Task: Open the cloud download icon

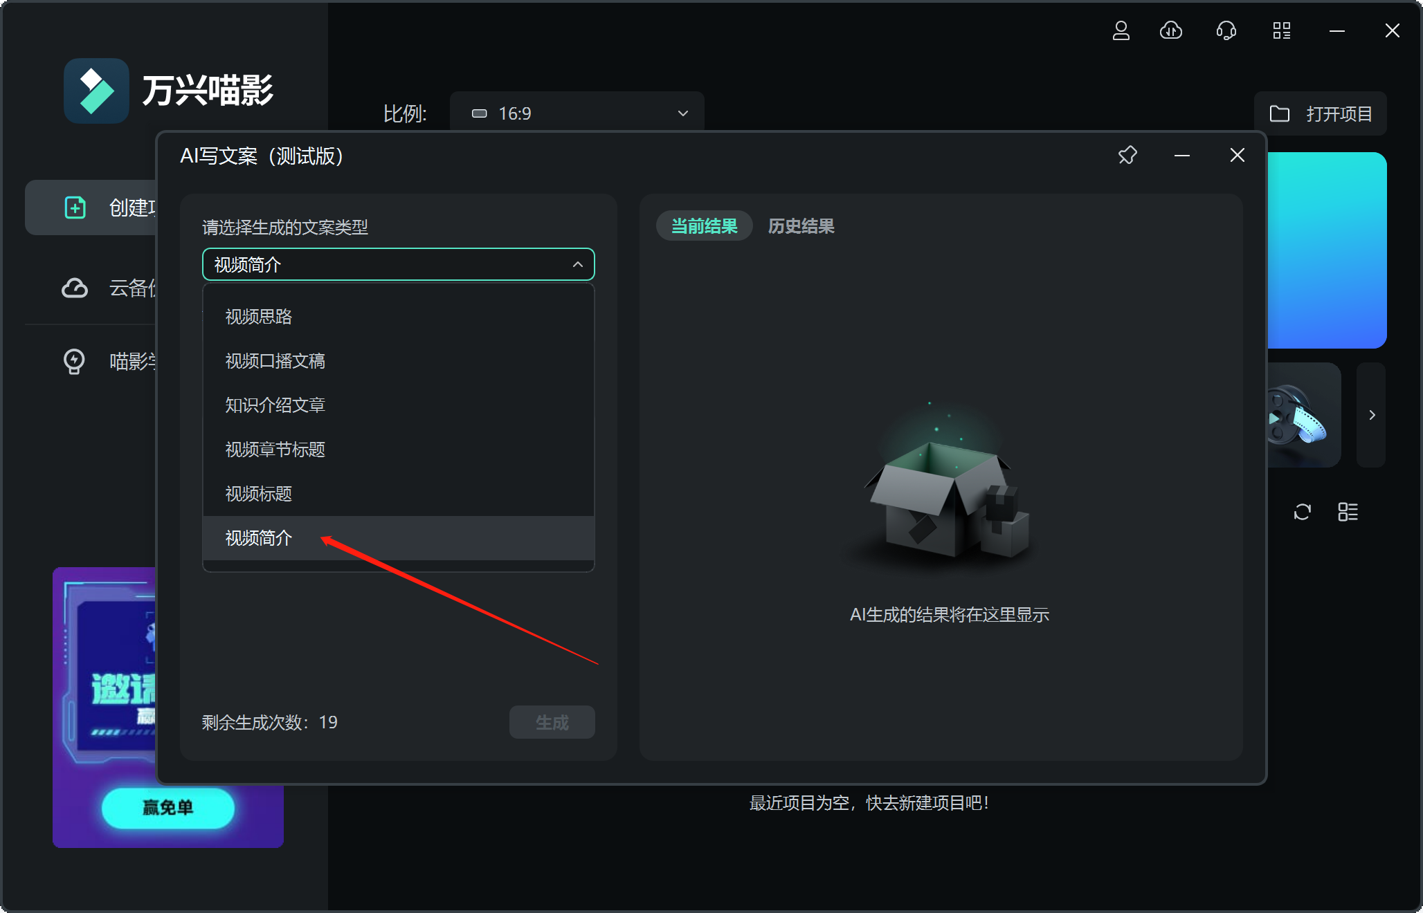Action: [1171, 31]
